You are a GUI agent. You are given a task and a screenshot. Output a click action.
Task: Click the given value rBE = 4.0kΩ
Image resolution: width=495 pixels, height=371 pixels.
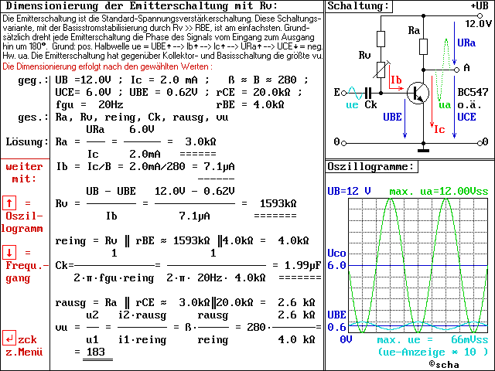coord(250,105)
